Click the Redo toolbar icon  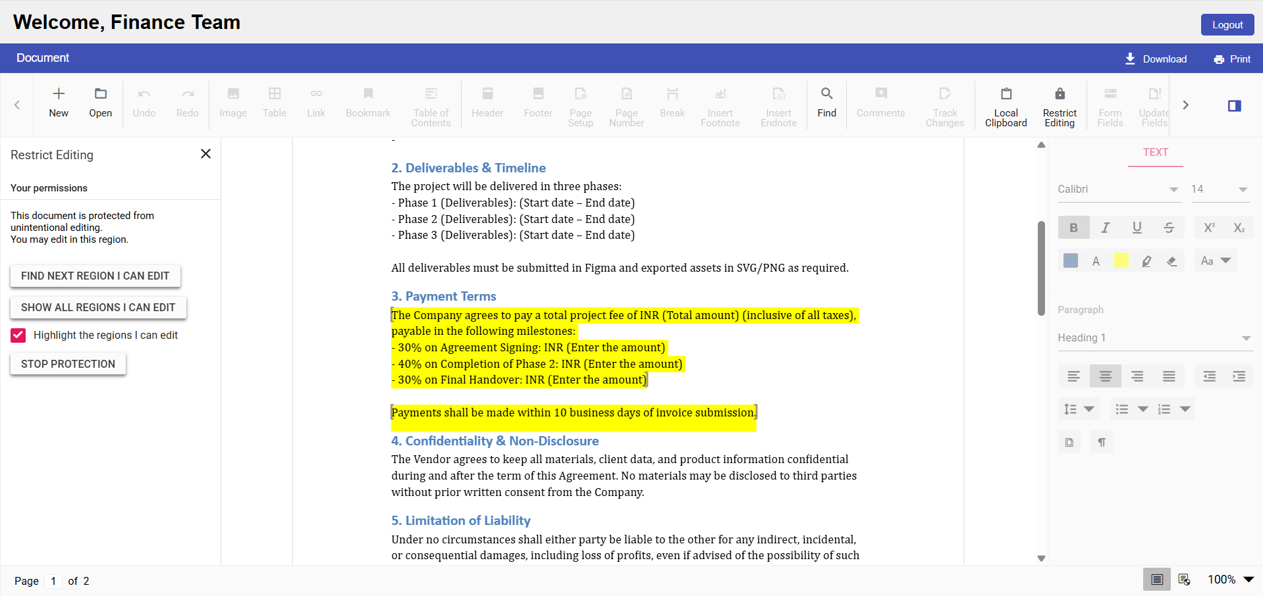point(188,103)
